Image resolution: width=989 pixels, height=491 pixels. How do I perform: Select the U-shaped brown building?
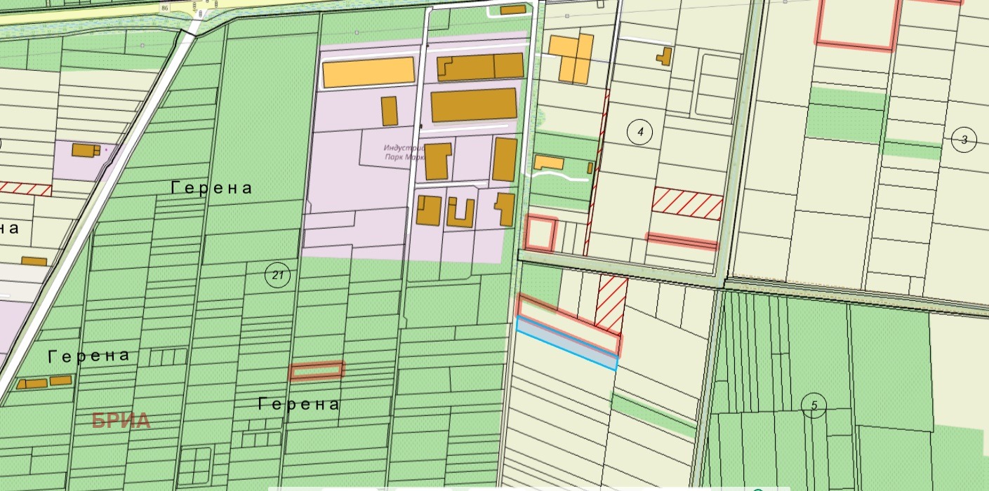[x=460, y=213]
